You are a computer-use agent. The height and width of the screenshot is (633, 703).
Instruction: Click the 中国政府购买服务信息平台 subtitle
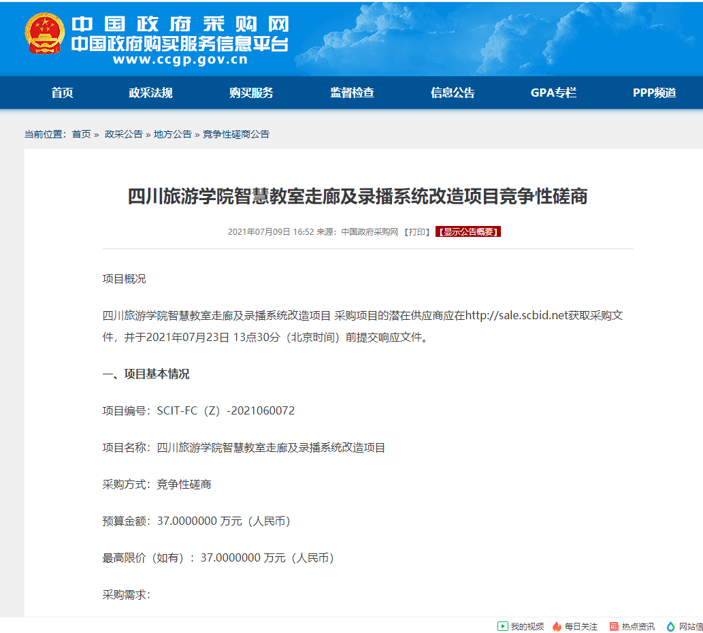click(180, 44)
